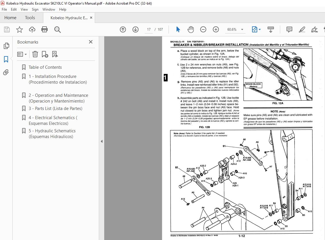Open the Attachments paperclip panel

6,72
